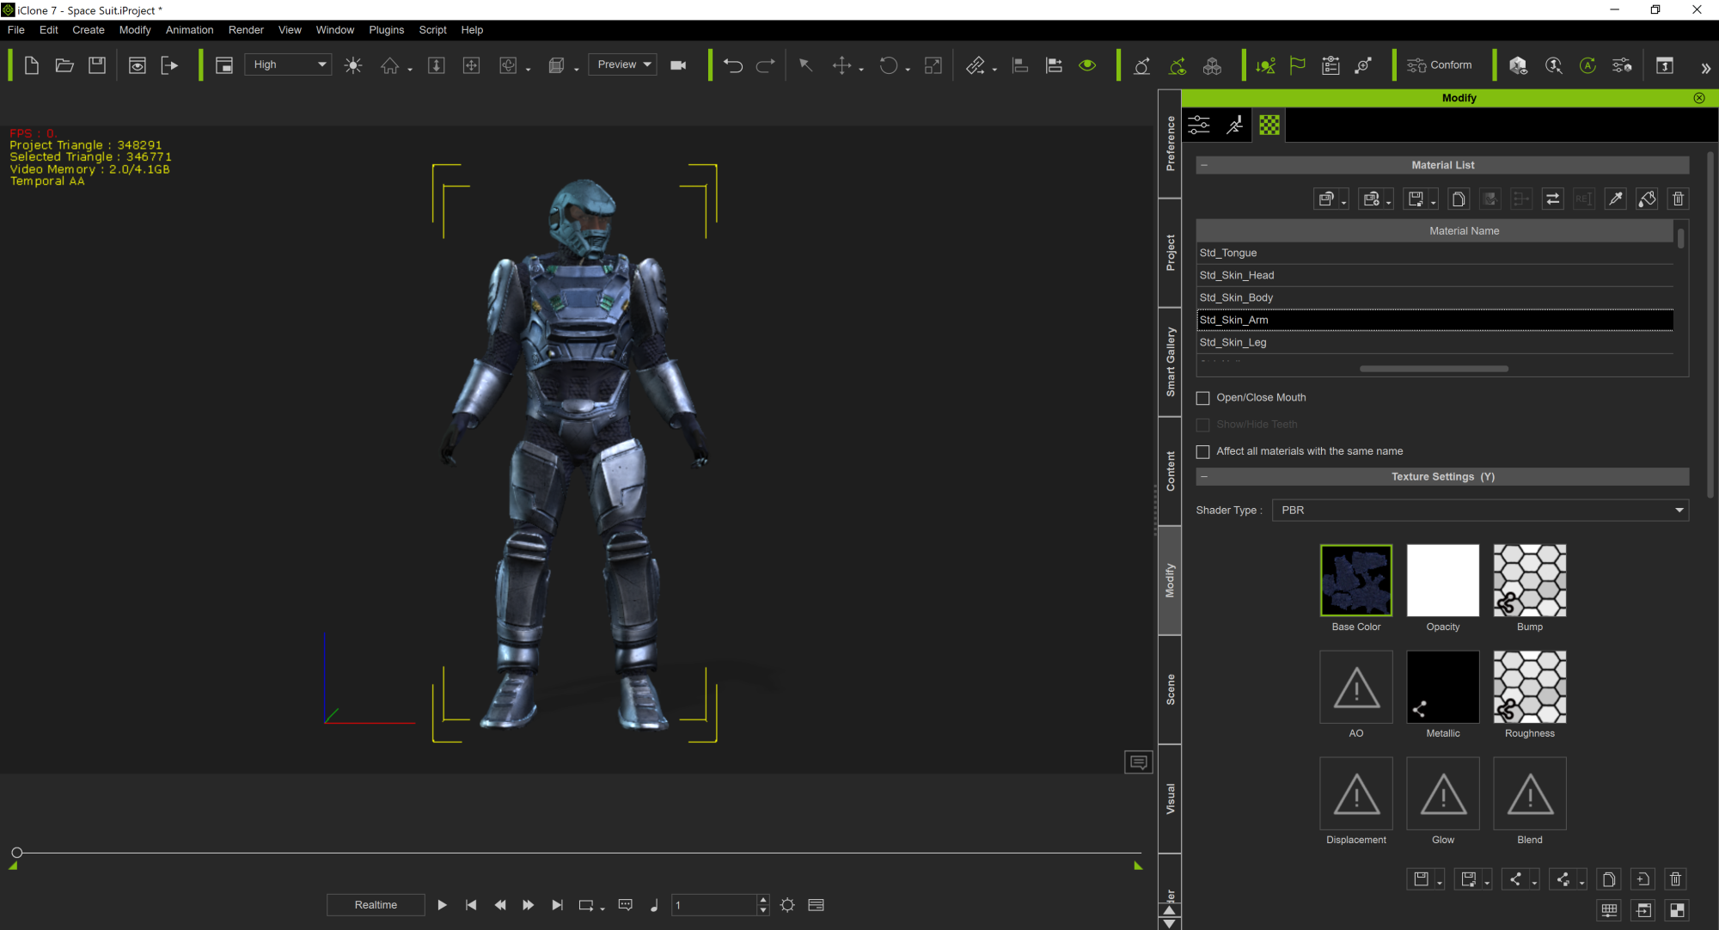Collapse the Texture Settings section

(x=1204, y=477)
